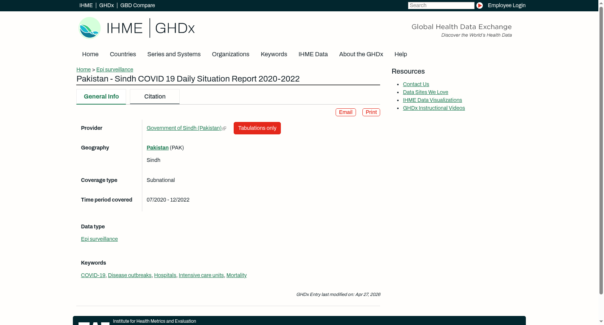
Task: Open Data Sites We Love link
Action: [x=425, y=92]
